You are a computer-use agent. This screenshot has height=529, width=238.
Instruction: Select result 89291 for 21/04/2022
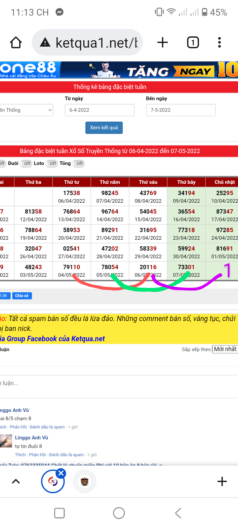[110, 230]
